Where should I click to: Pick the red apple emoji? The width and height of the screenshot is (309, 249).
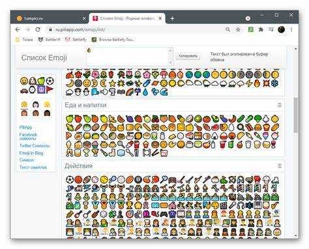tap(78, 119)
